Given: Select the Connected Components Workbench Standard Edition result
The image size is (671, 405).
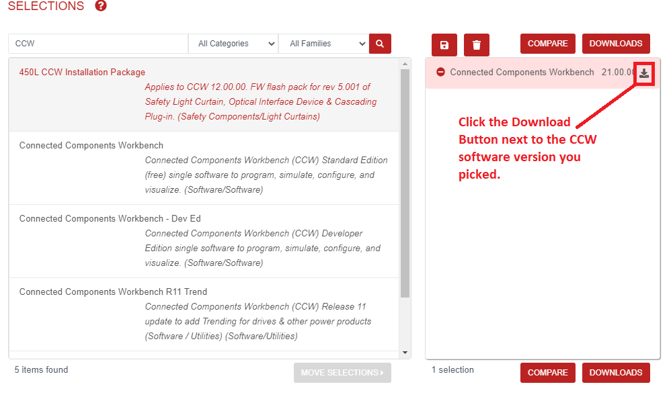Looking at the screenshot, I should 204,168.
